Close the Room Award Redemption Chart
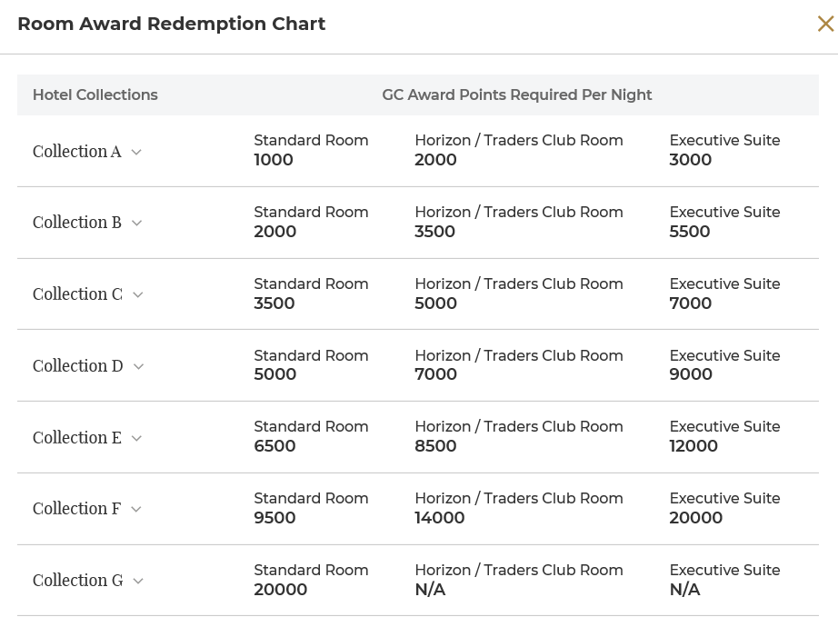 825,24
